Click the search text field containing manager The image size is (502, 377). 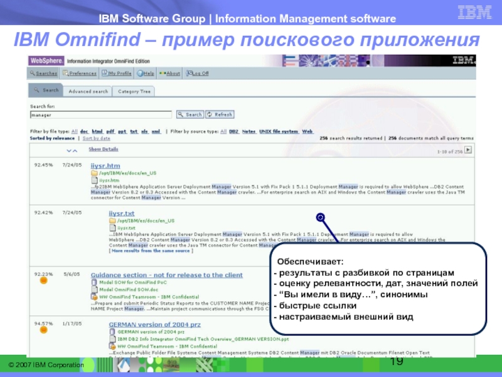tap(100, 115)
